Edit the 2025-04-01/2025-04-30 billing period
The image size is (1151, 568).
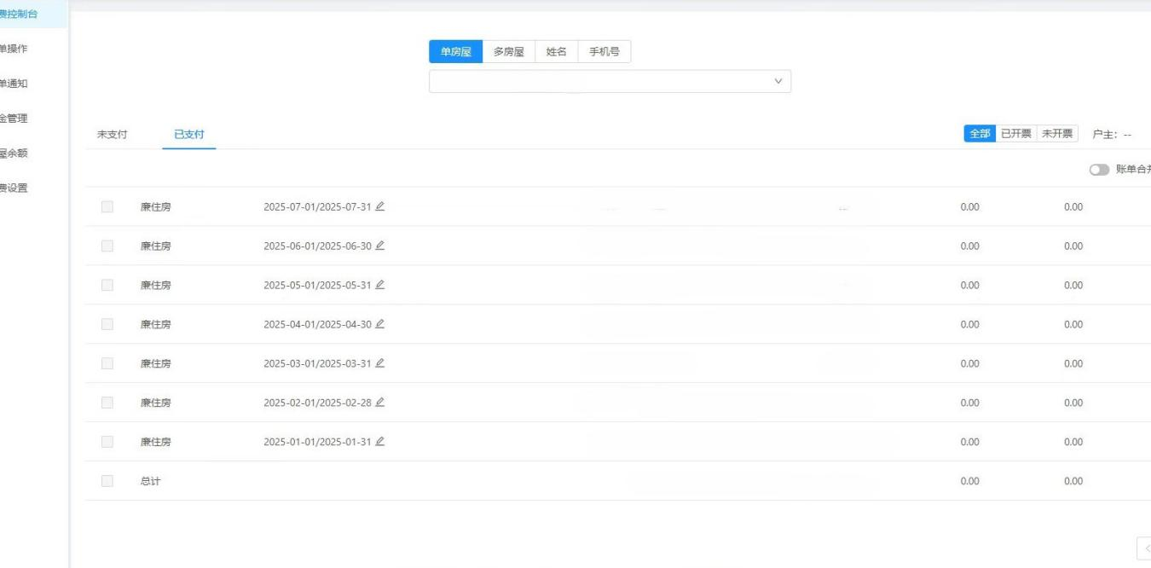pyautogui.click(x=380, y=324)
